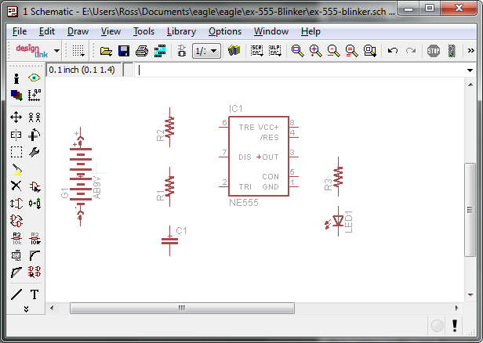Select the Group selection tool
Screen dimensions: 483x343
coord(16,152)
